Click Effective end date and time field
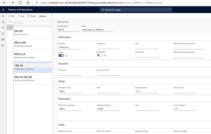Image resolution: width=211 pixels, height=134 pixels. 189,56
